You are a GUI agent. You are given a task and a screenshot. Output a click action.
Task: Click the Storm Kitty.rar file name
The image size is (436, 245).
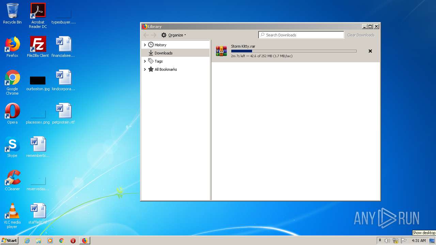point(243,46)
